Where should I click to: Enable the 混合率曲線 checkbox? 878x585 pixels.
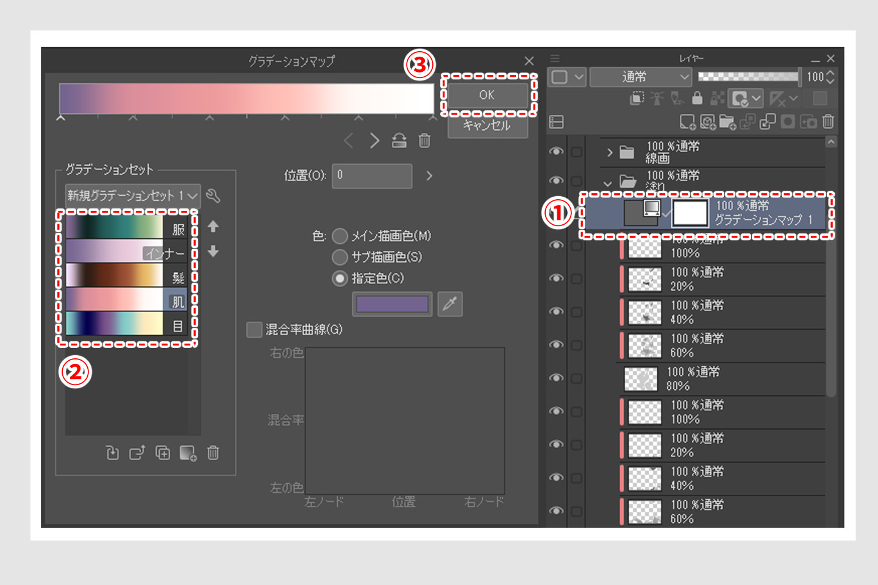[x=254, y=330]
